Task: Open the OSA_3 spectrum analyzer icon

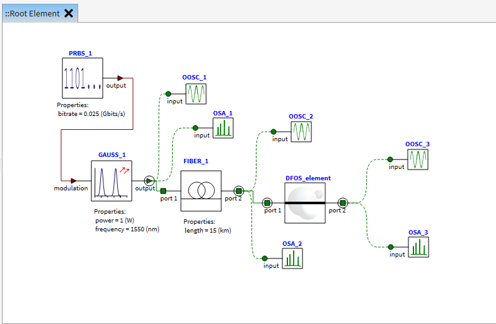Action: pyautogui.click(x=418, y=247)
